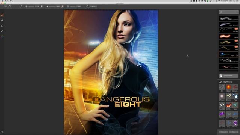Select the Radio... brush variant
Screen dimensions: 240x135
(228, 114)
